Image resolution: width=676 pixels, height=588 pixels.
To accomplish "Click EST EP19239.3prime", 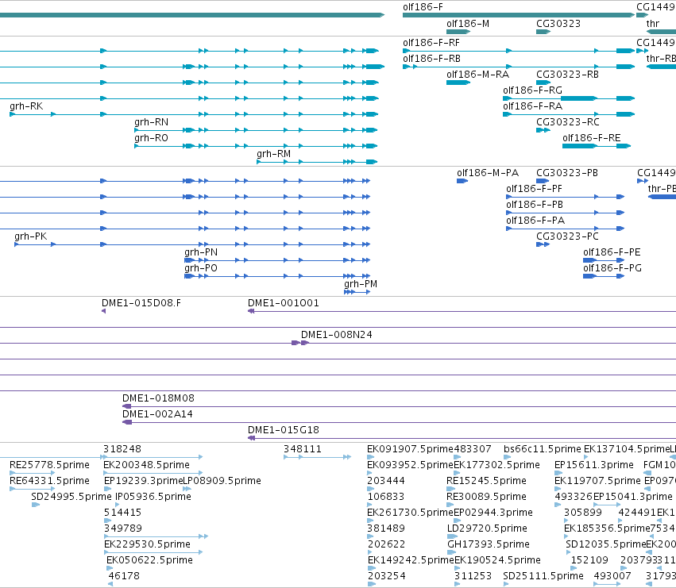I will (x=144, y=481).
